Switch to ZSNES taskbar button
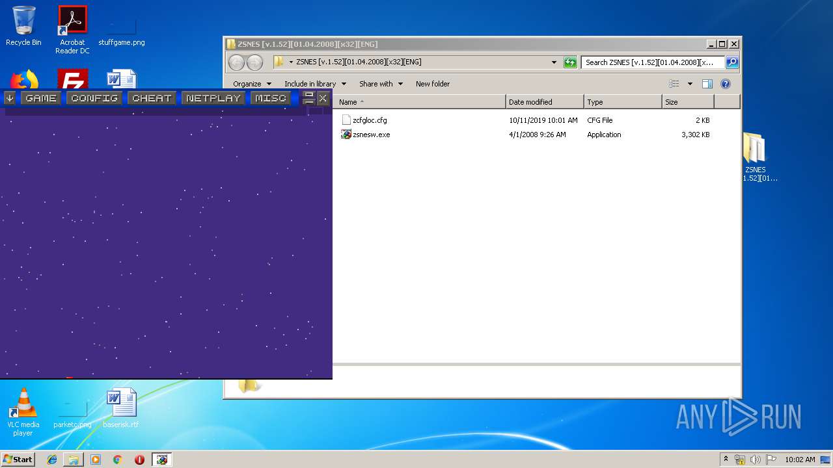This screenshot has height=468, width=833. coord(161,460)
